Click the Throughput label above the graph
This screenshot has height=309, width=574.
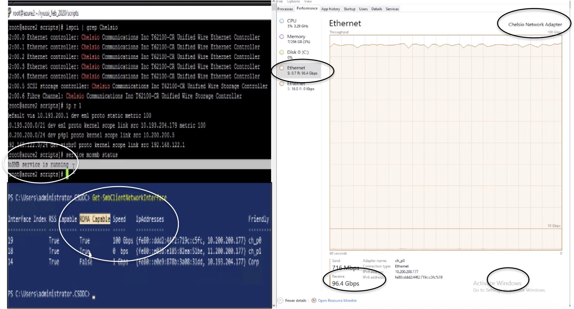339,32
